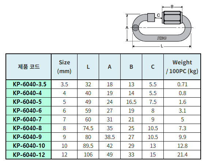Screen dimensions: 204x162
Task: Click the A value 38.5
Action: click(110, 137)
